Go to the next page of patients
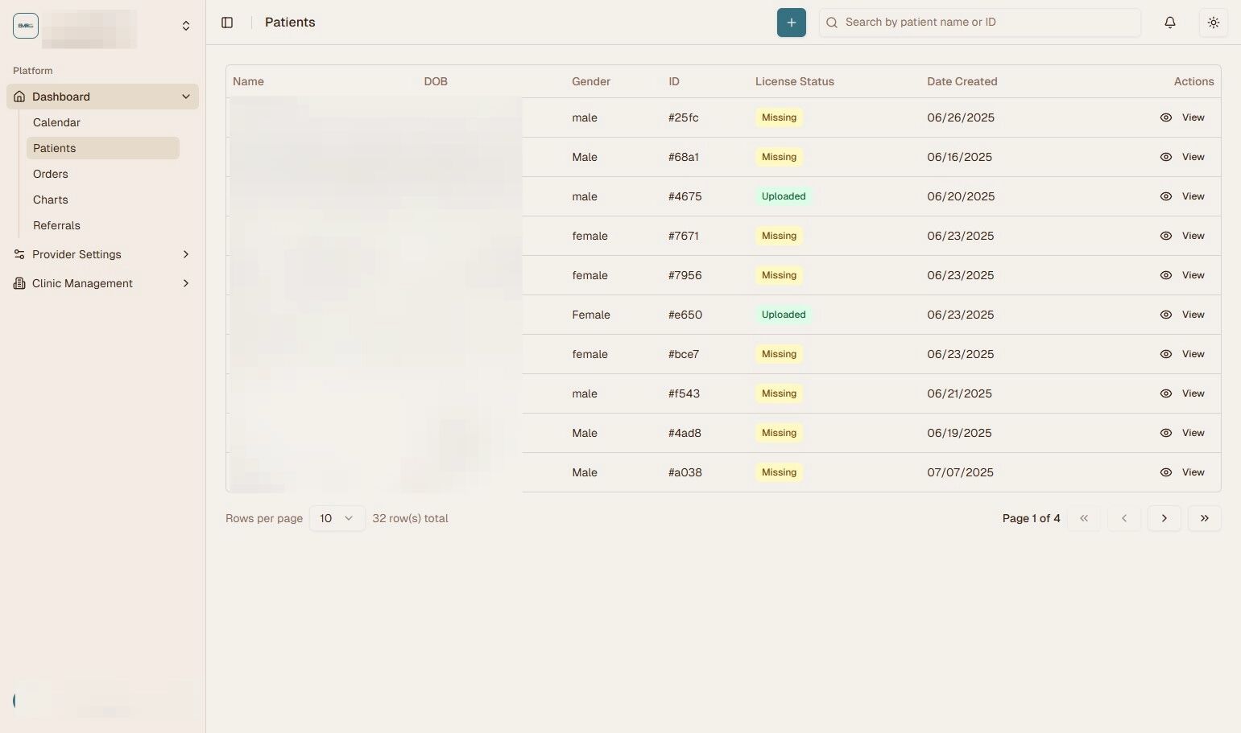Image resolution: width=1241 pixels, height=733 pixels. point(1164,518)
